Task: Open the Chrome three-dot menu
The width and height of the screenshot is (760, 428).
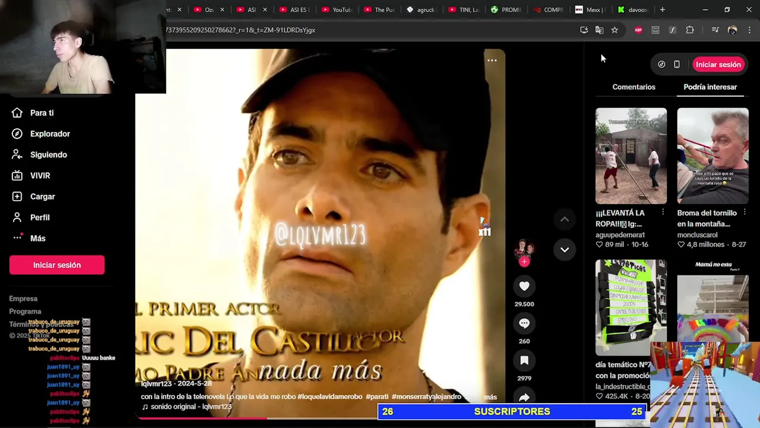Action: [x=750, y=30]
